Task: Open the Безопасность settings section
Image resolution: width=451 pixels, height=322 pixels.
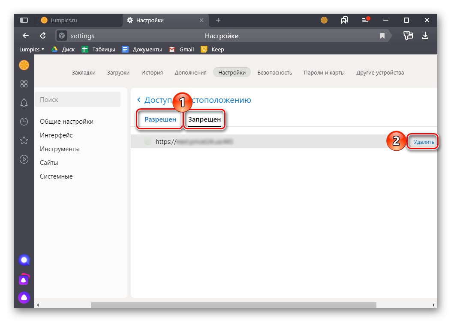Action: pos(274,72)
